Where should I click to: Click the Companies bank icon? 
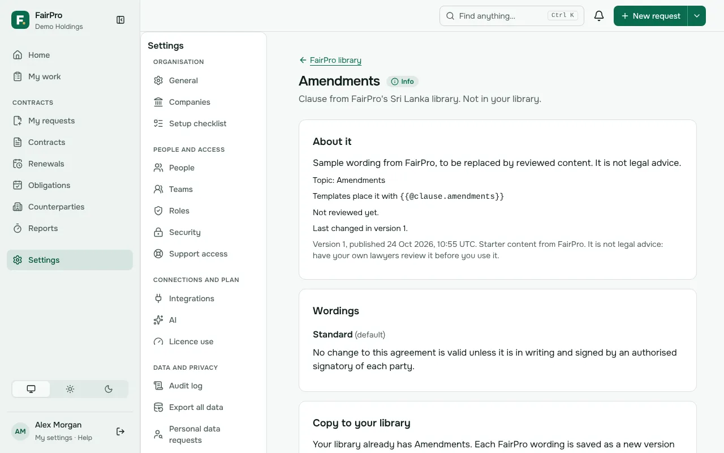[158, 102]
